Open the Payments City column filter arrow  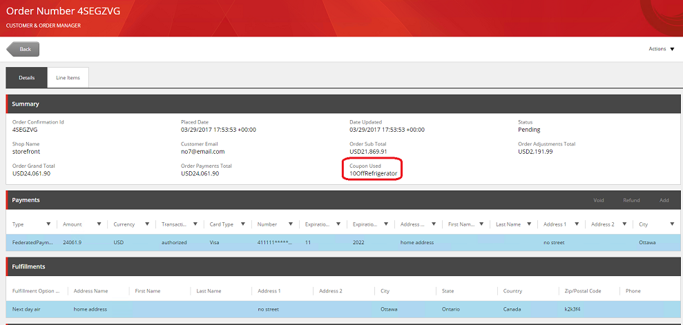[672, 224]
